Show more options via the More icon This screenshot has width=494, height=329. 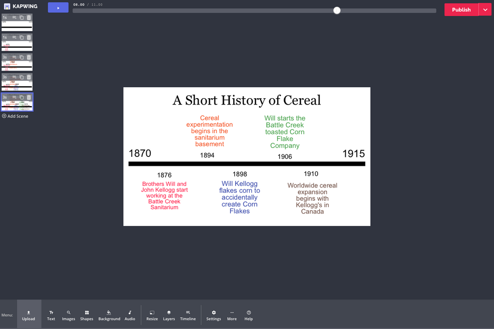(232, 314)
